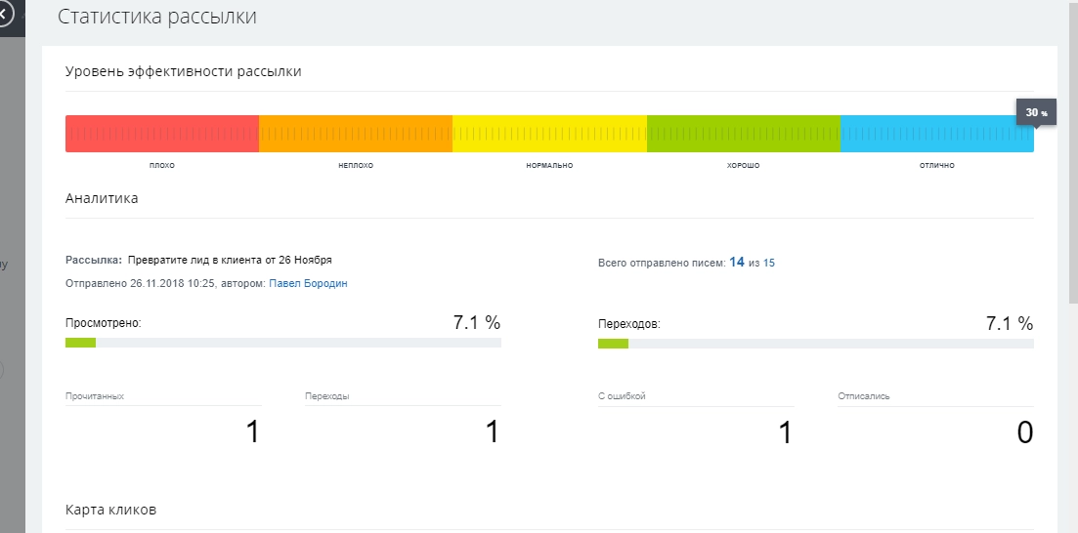Click the 30% efficiency marker badge
The height and width of the screenshot is (533, 1078).
coord(1035,113)
